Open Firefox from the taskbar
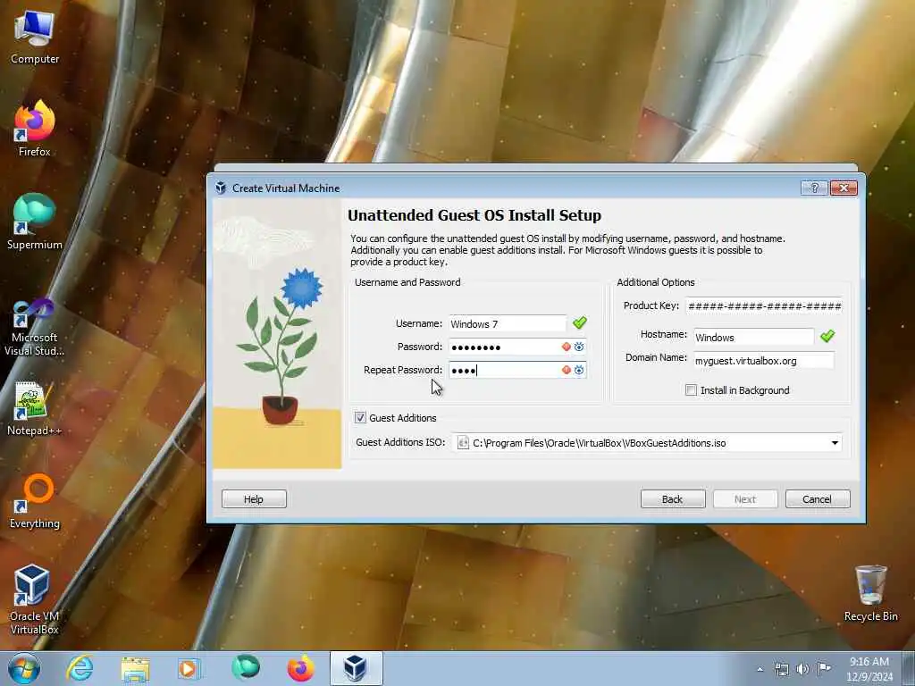 [300, 668]
